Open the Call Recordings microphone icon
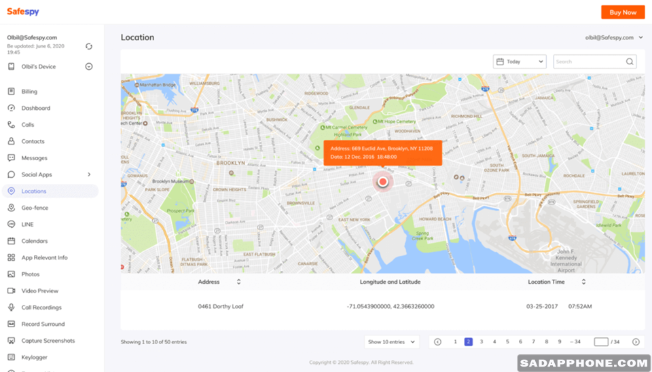This screenshot has width=652, height=372. pos(12,308)
